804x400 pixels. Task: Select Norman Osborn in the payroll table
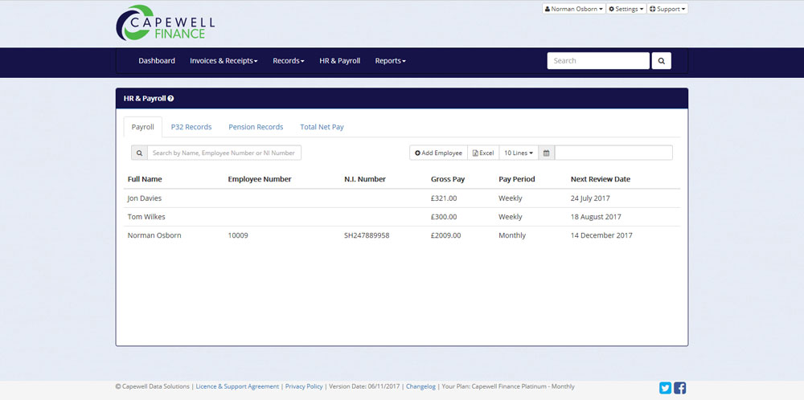click(154, 235)
